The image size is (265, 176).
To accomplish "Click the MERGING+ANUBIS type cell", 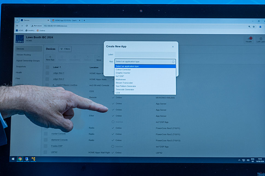I will tap(165, 98).
